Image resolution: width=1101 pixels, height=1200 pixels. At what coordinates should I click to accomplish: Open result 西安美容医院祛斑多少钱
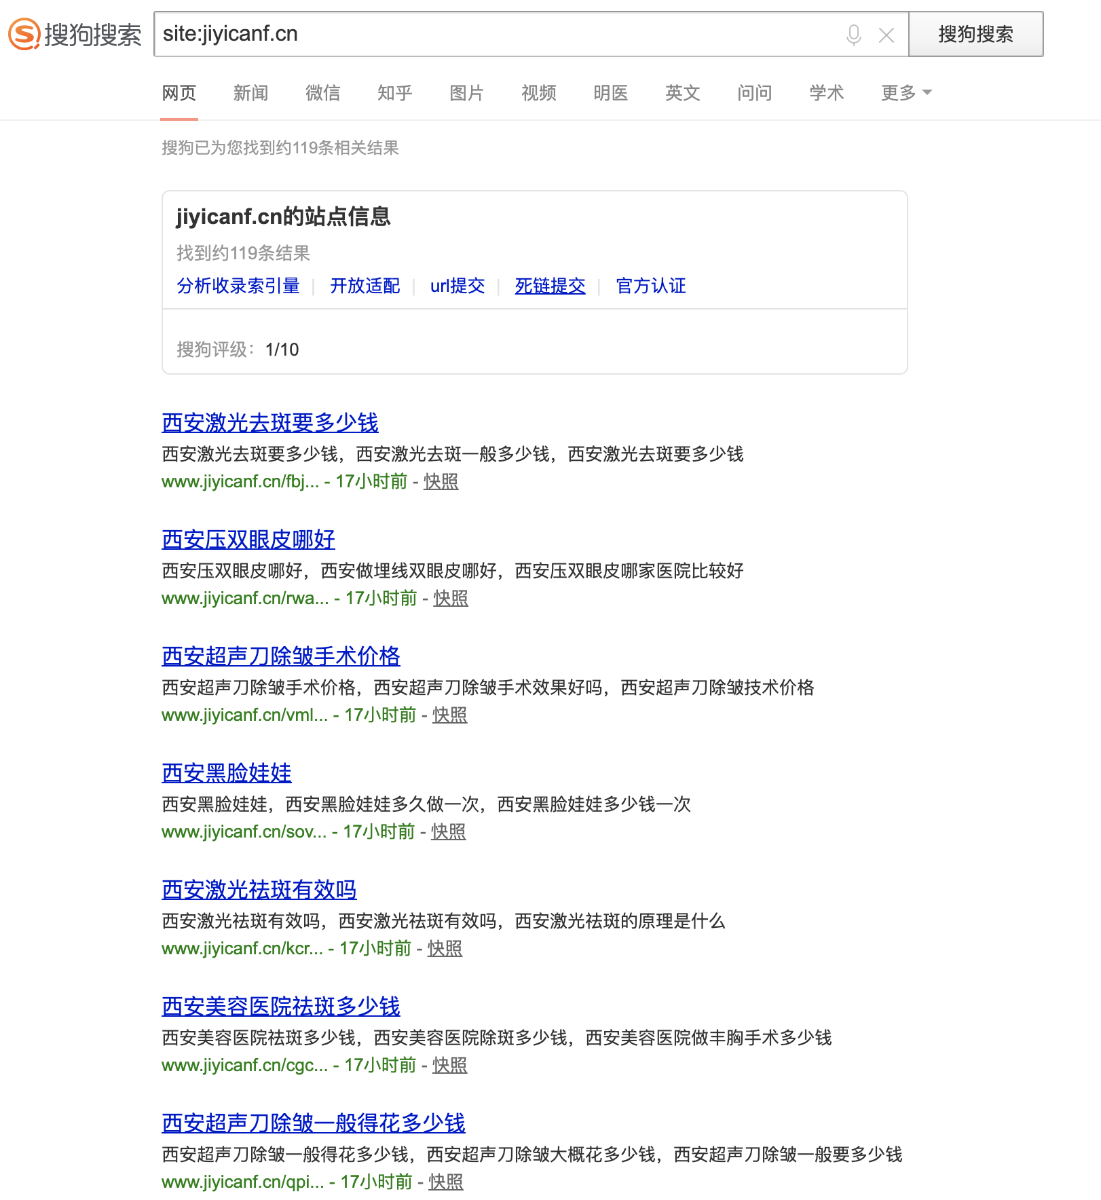(281, 1007)
